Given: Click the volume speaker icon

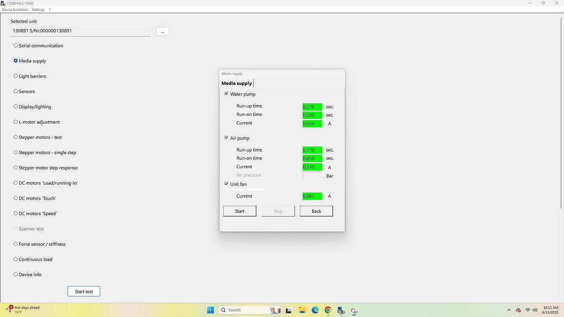Looking at the screenshot, I should [x=535, y=310].
